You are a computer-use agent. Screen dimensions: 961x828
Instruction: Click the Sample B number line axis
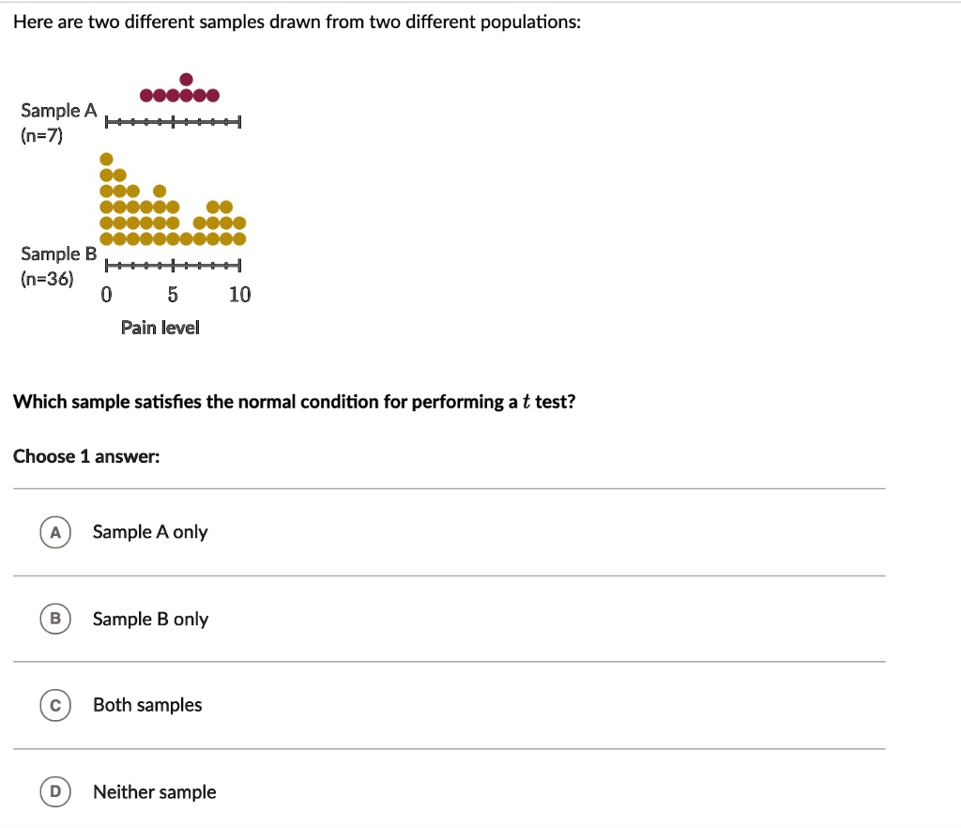pyautogui.click(x=173, y=266)
